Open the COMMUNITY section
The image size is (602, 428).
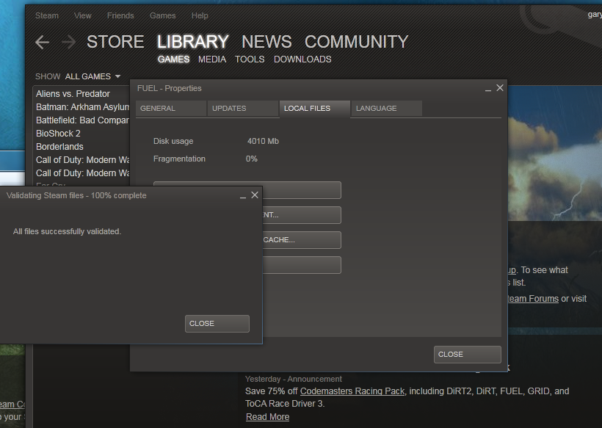click(356, 42)
